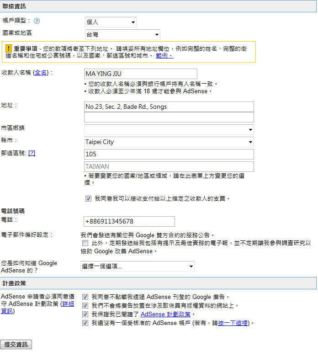
Task: Click the payee name field MA YING JIU
Action: [141, 74]
